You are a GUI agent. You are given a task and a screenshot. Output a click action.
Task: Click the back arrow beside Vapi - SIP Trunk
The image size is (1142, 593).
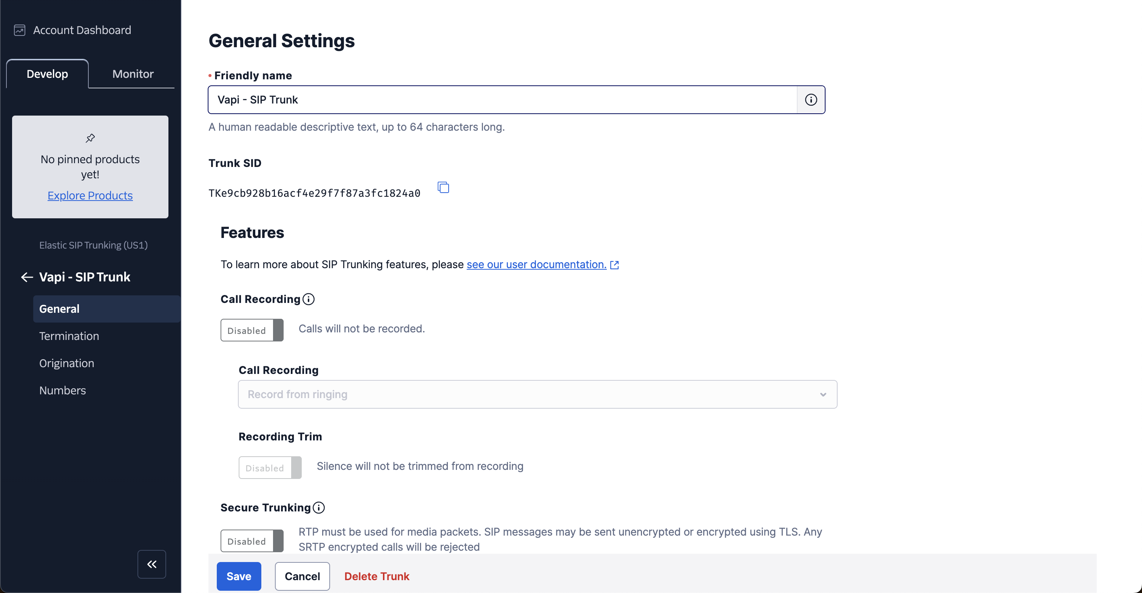pos(26,277)
